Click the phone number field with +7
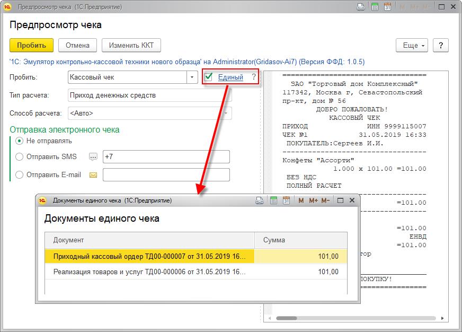462x332 pixels. tap(166, 156)
